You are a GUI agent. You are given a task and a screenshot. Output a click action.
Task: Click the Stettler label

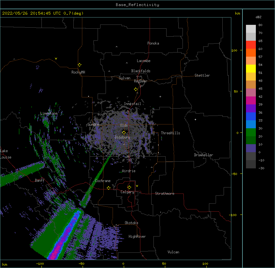[x=202, y=75]
